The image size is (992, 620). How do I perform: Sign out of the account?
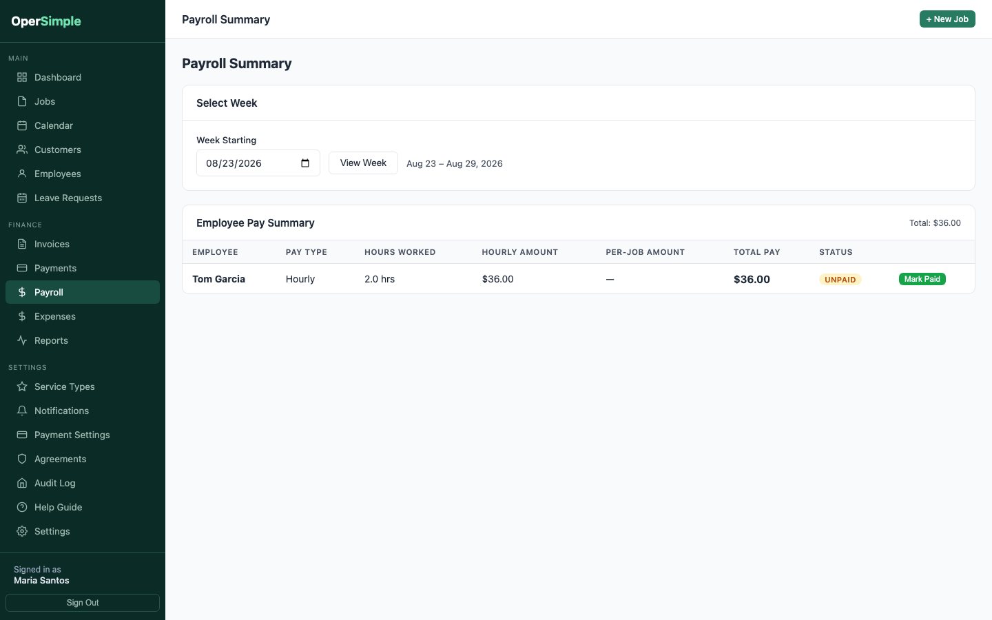point(83,603)
